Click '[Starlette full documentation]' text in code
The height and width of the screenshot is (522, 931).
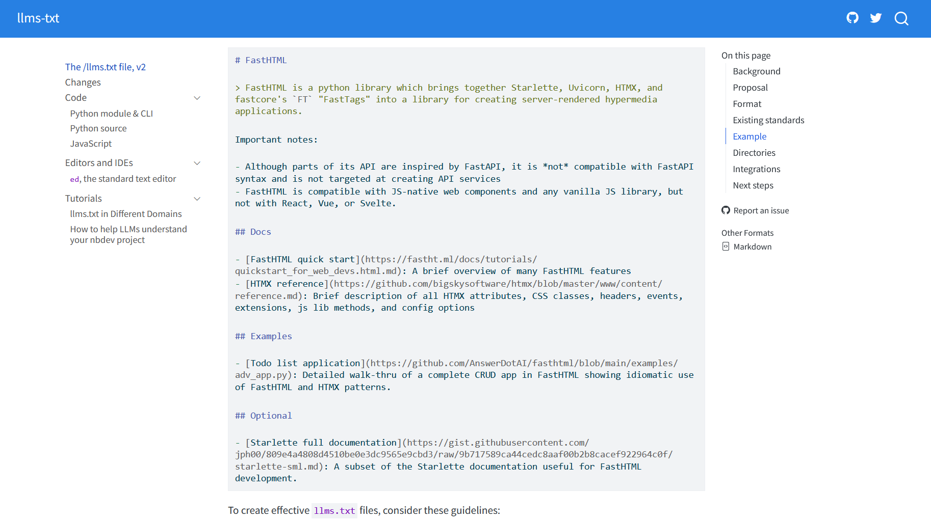pos(324,443)
